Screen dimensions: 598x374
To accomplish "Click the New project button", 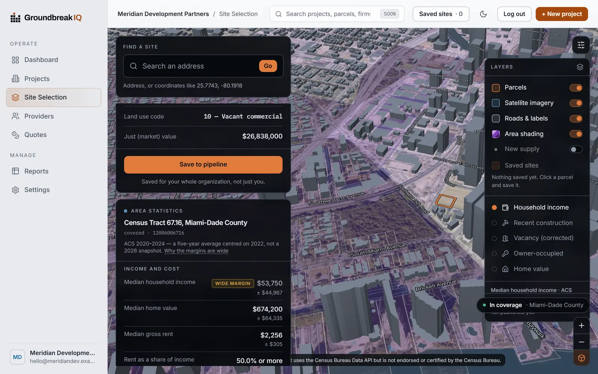I will pos(562,14).
